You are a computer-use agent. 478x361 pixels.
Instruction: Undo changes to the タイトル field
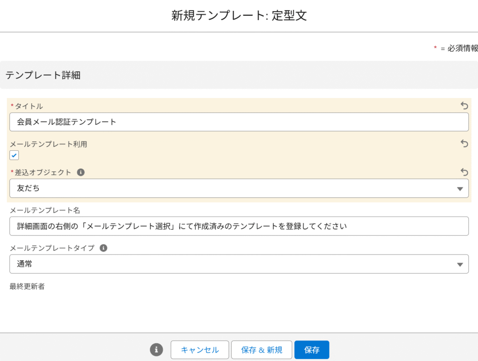(x=464, y=106)
